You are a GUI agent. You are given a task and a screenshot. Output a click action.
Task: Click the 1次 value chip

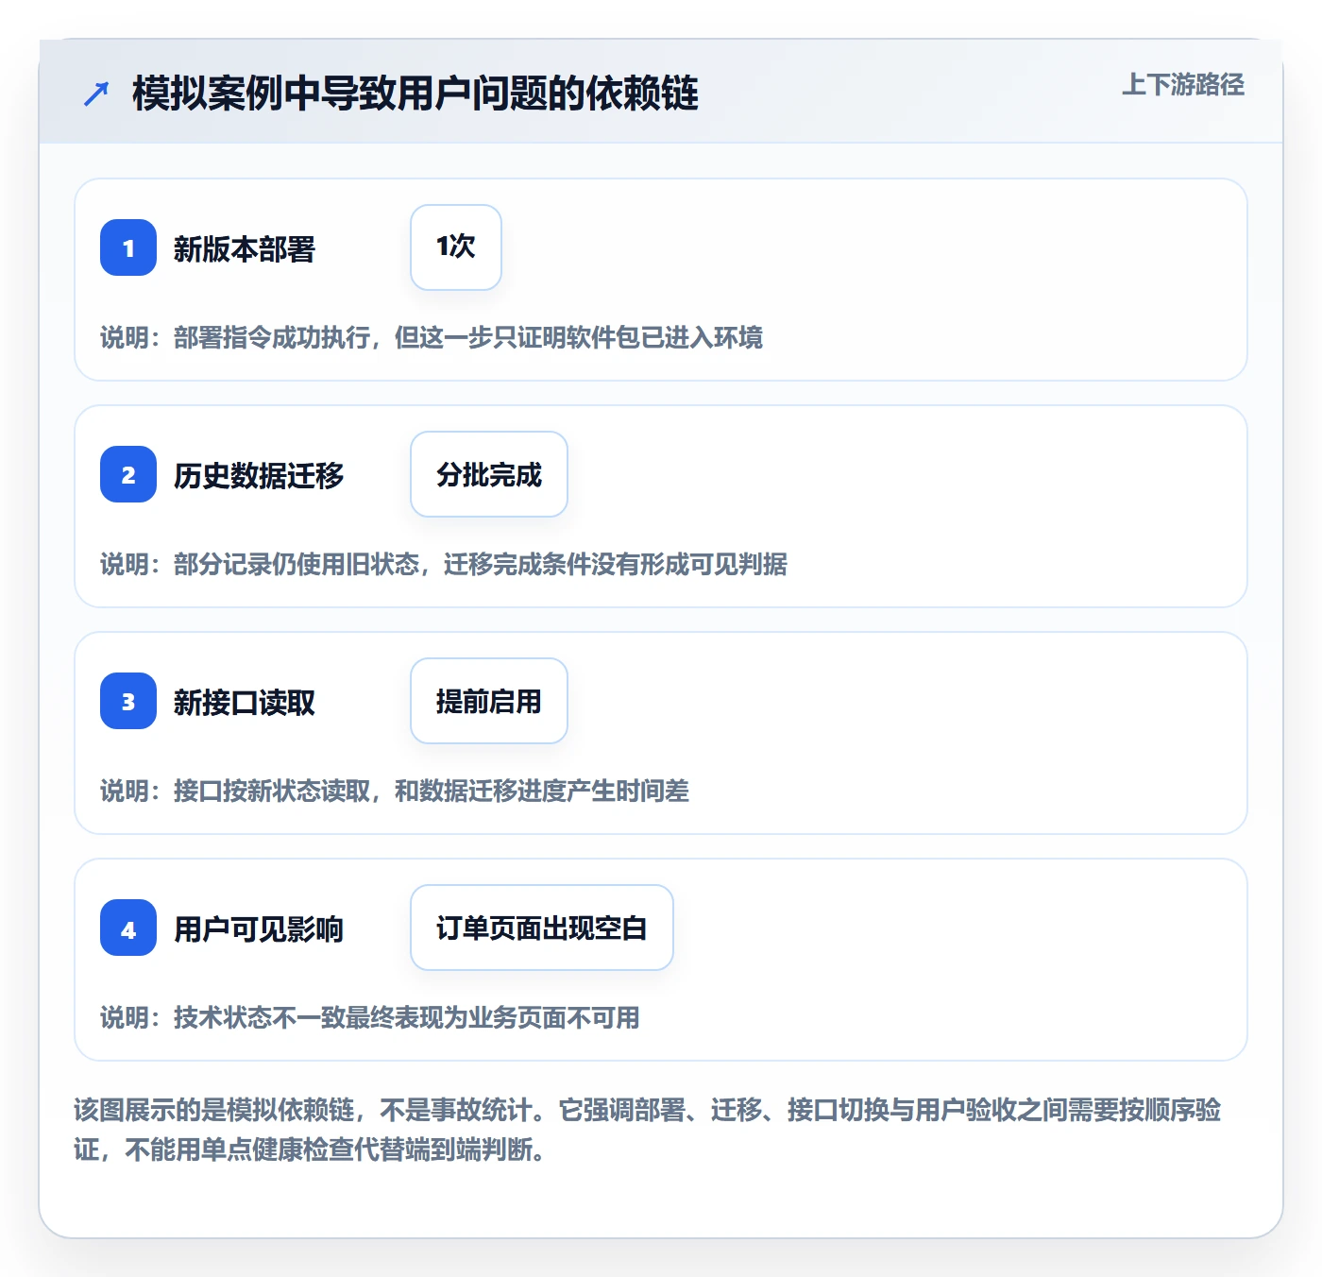456,247
